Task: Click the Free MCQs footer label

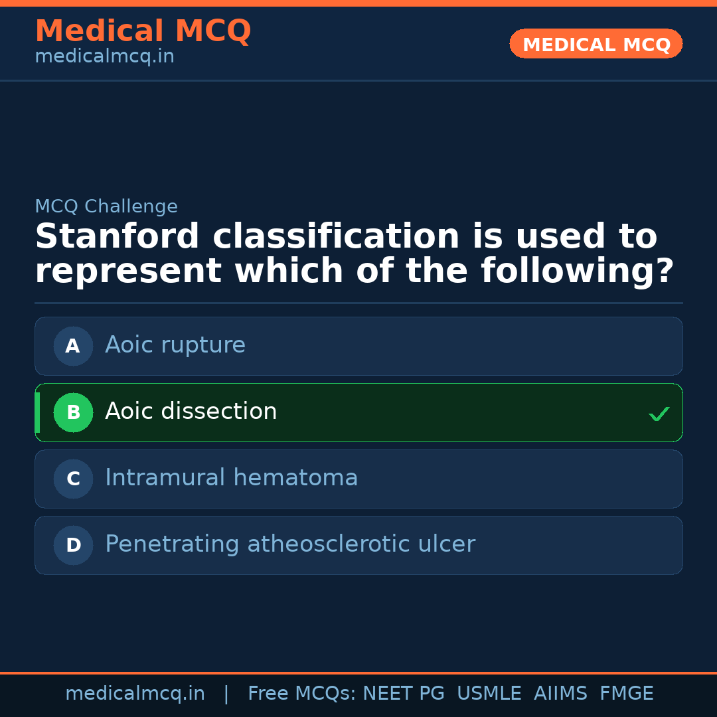Action: point(301,694)
